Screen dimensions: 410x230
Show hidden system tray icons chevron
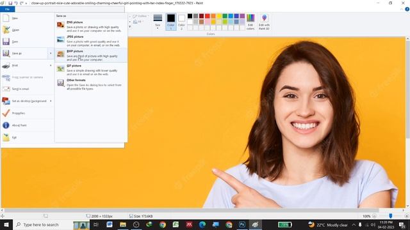point(354,225)
